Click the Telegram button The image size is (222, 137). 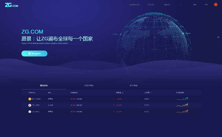click(35, 54)
